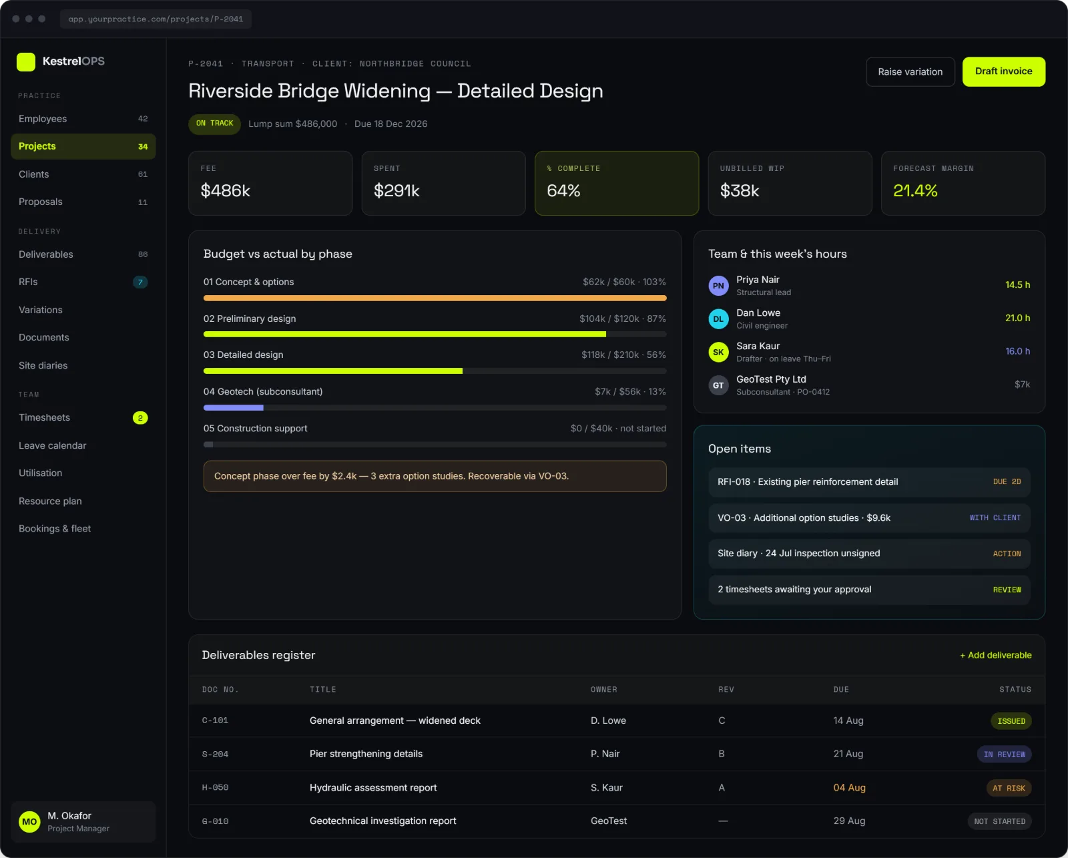This screenshot has height=858, width=1068.
Task: Open Sara Kaur's SK avatar
Action: pyautogui.click(x=718, y=352)
